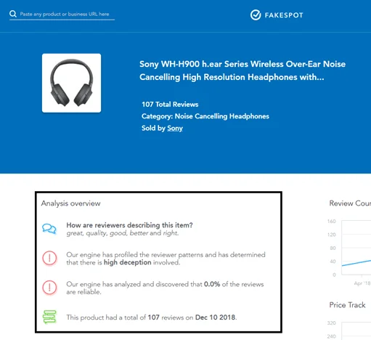Image resolution: width=371 pixels, height=340 pixels.
Task: Click the Price Track heading
Action: [347, 305]
